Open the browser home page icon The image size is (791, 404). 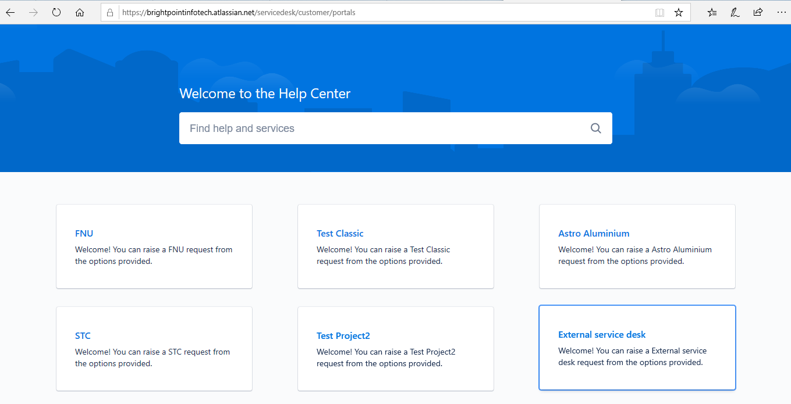(x=80, y=12)
